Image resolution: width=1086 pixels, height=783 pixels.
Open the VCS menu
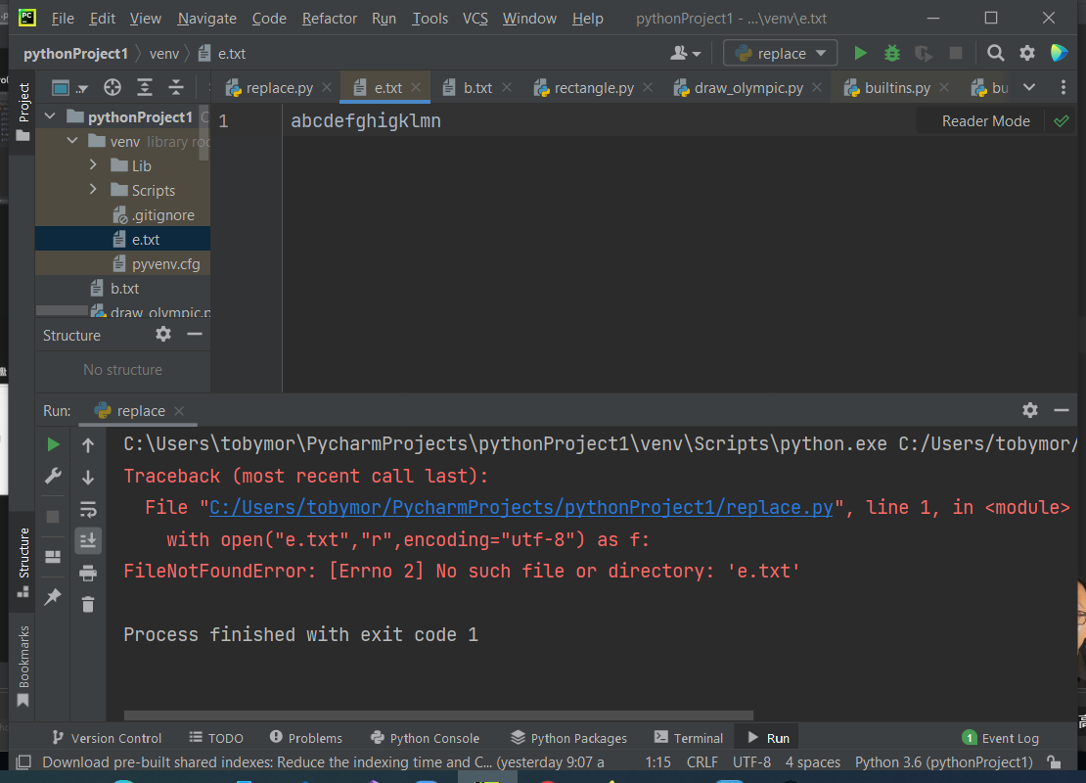(x=475, y=19)
